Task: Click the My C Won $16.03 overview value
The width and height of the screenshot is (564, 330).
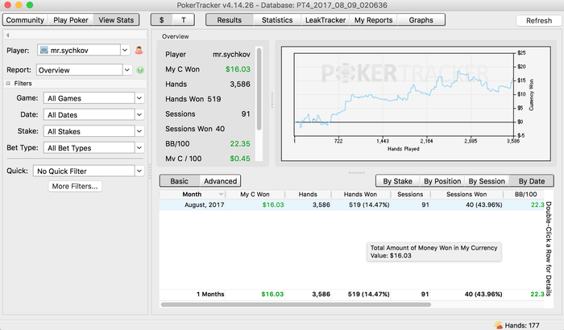Action: tap(238, 69)
